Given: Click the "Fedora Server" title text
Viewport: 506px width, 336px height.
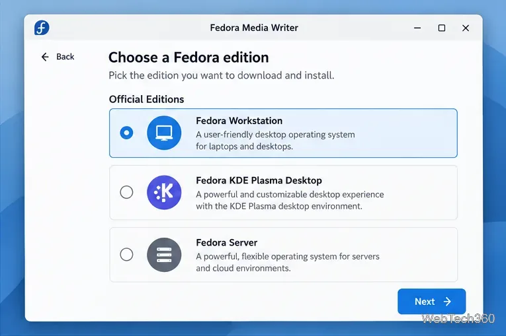Looking at the screenshot, I should (x=226, y=242).
